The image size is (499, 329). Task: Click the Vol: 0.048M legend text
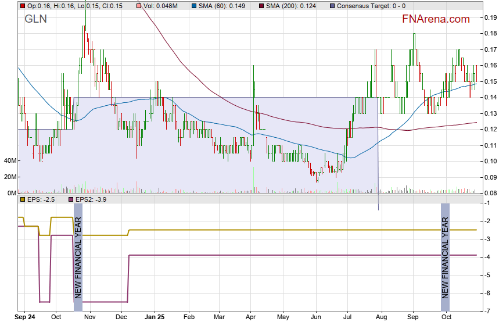tap(161, 6)
